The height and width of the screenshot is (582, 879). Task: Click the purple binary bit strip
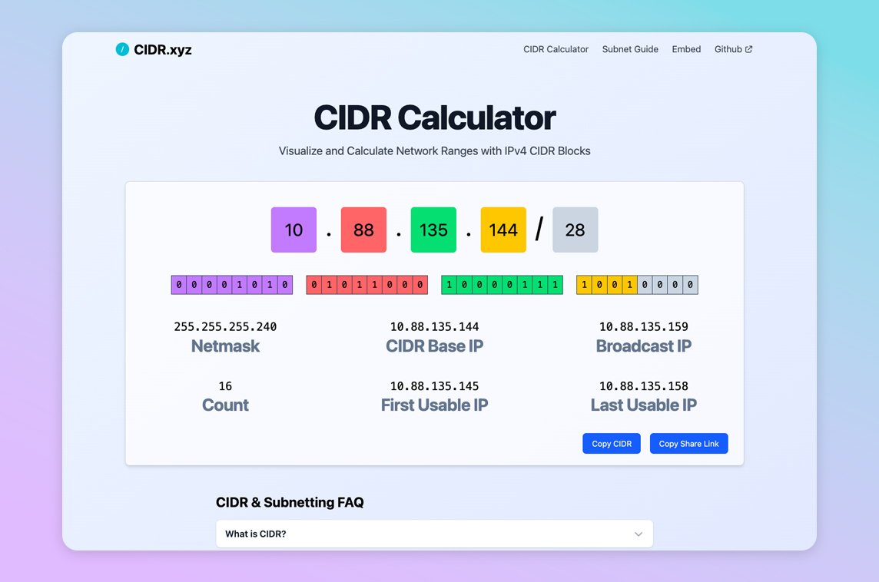(231, 285)
